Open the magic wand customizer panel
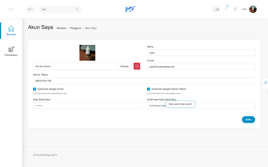268x167 pixels. point(265,83)
